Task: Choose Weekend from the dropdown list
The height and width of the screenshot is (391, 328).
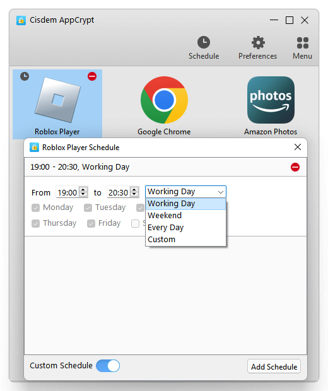Action: (x=185, y=216)
